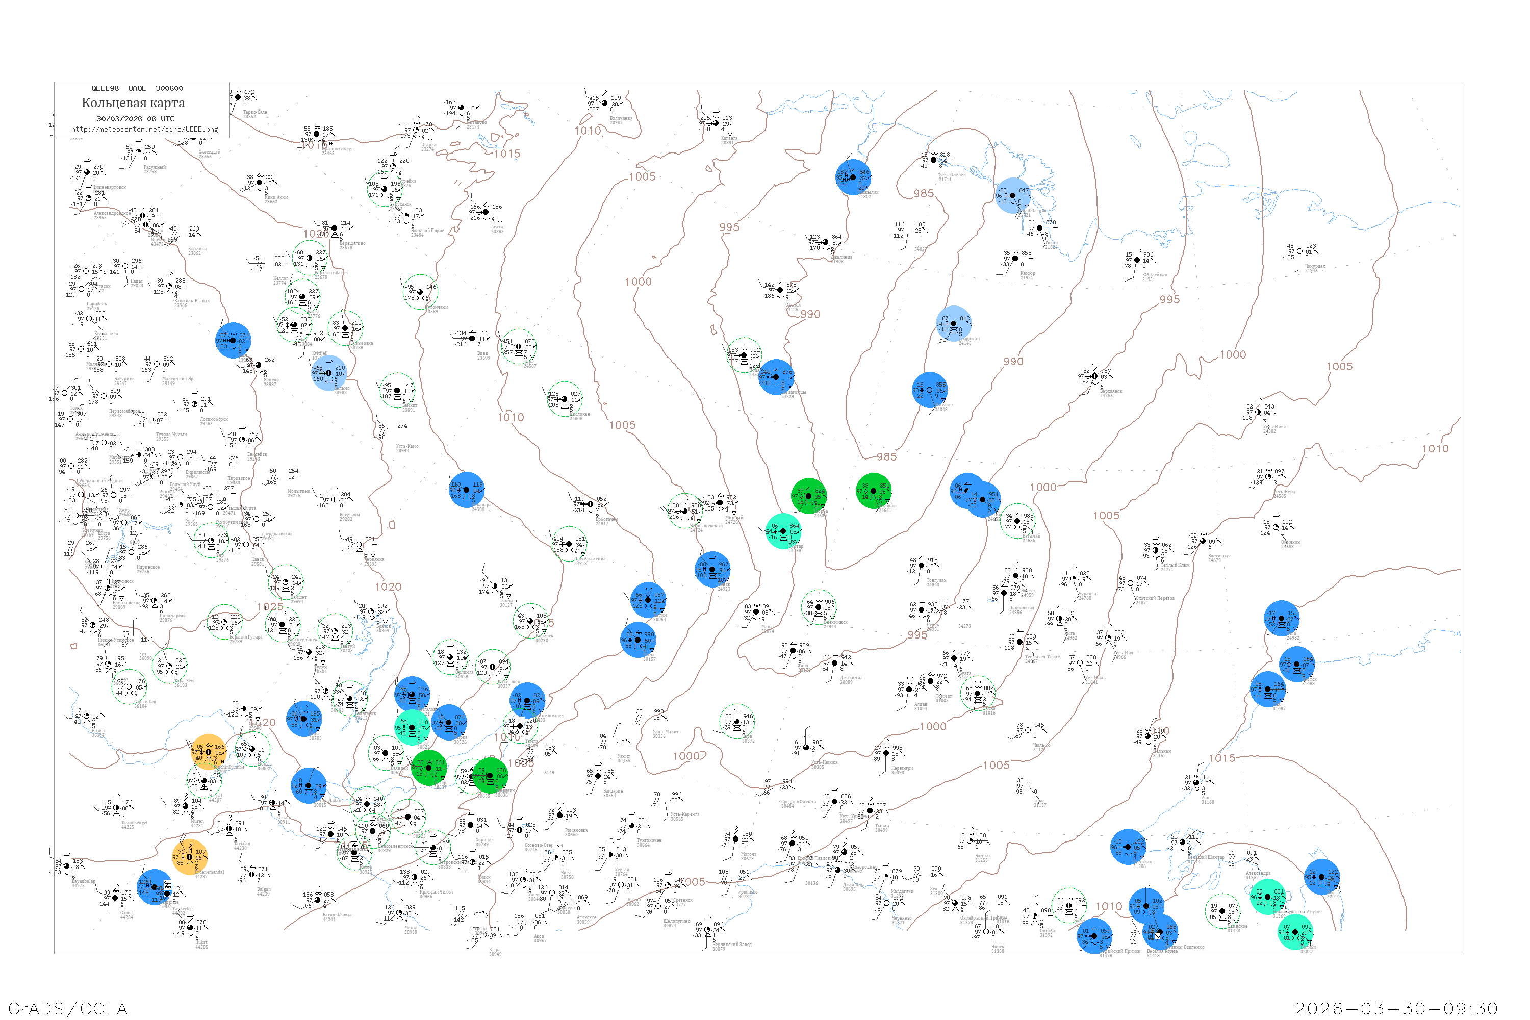The width and height of the screenshot is (1530, 1020).
Task: Click the GrADS/COLA label at bottom left
Action: [68, 1008]
